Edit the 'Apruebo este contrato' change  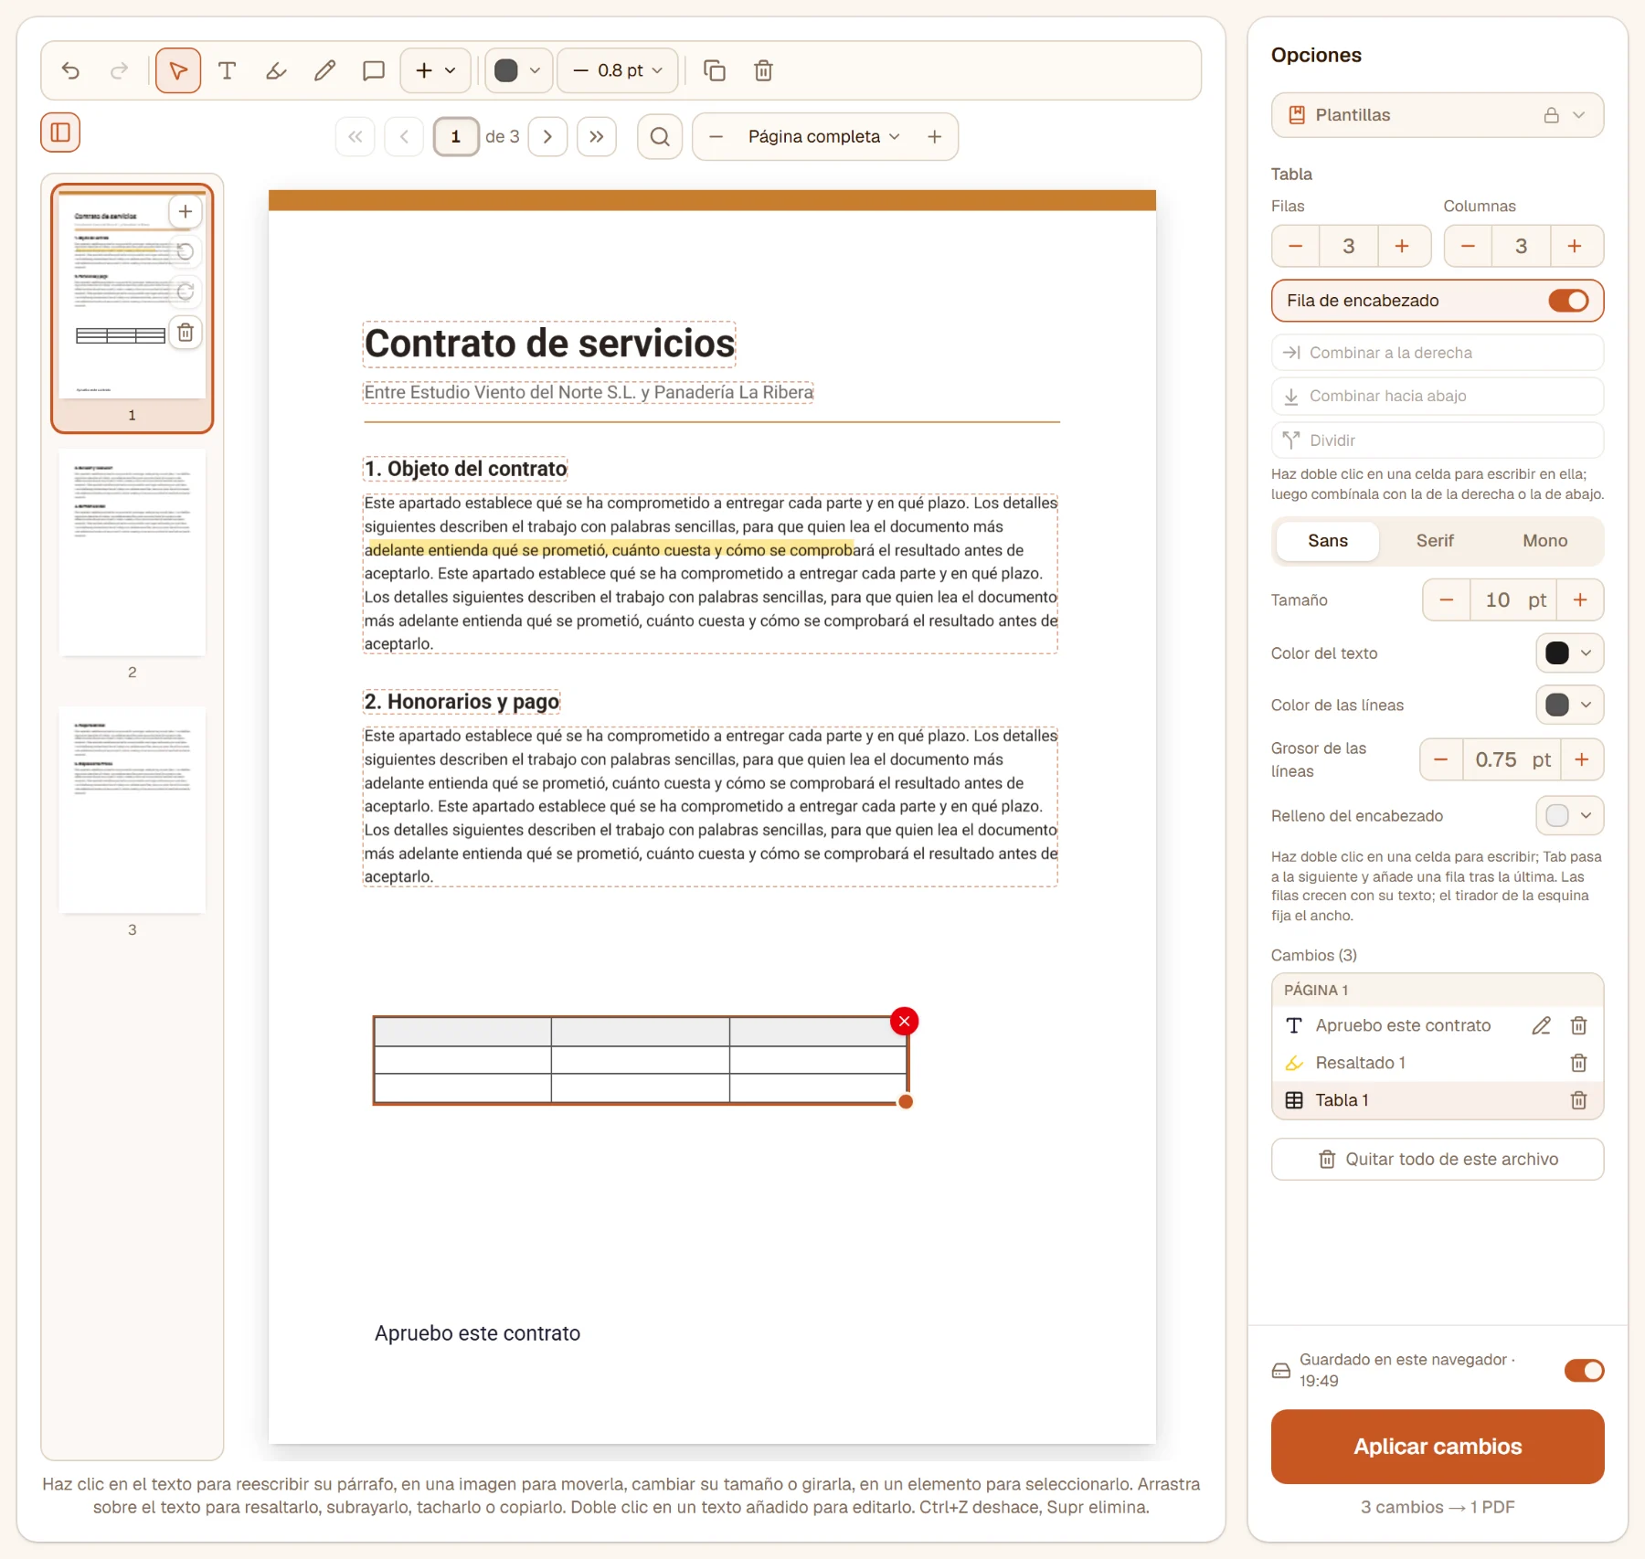point(1541,1025)
